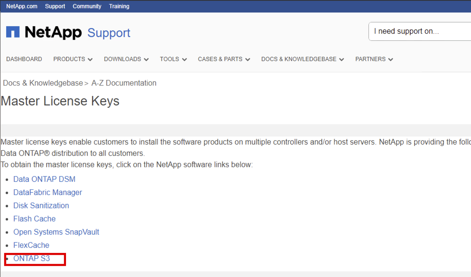The width and height of the screenshot is (471, 277).
Task: Open the CASES & PARTS menu
Action: click(x=220, y=59)
